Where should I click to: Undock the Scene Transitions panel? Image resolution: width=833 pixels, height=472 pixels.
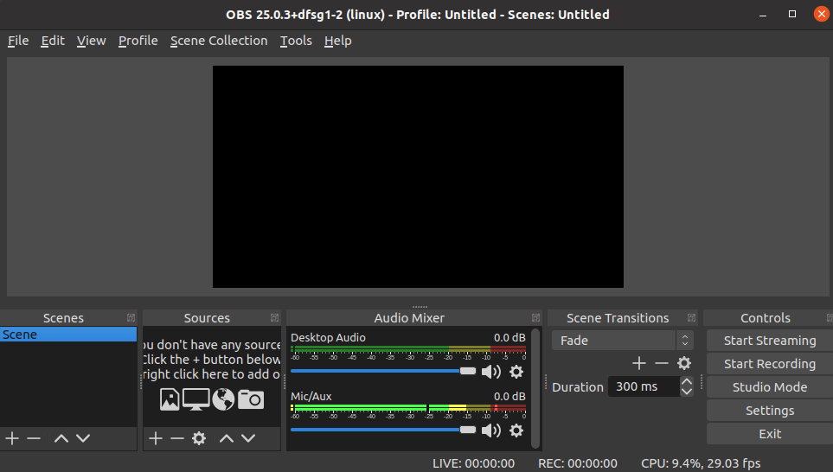tap(691, 318)
